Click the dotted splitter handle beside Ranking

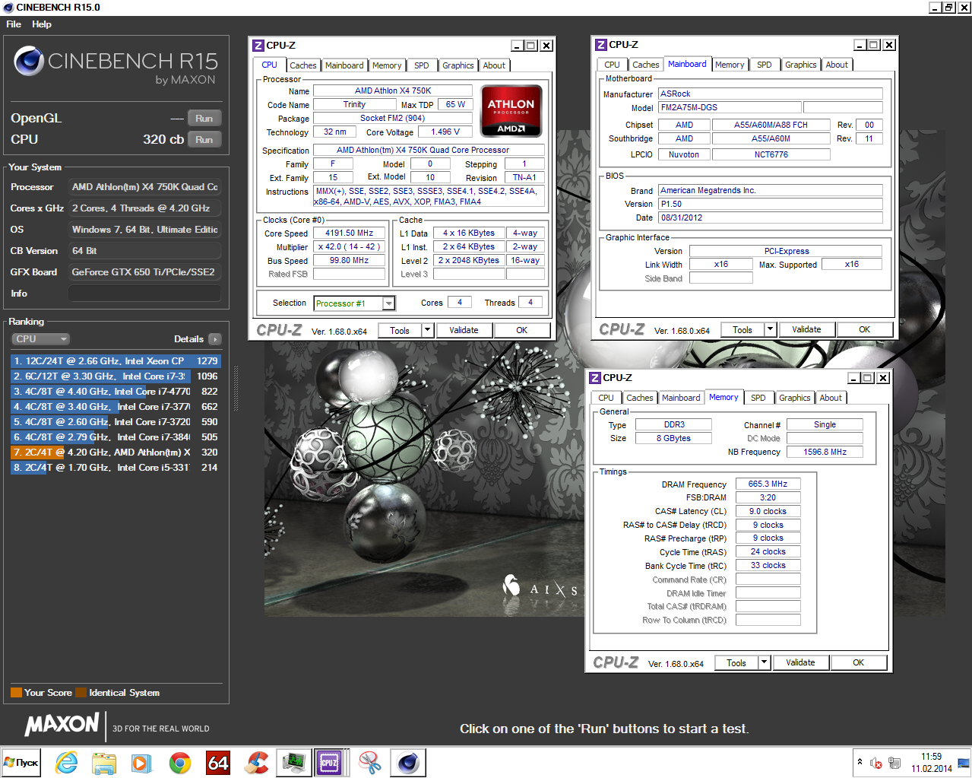pyautogui.click(x=236, y=387)
